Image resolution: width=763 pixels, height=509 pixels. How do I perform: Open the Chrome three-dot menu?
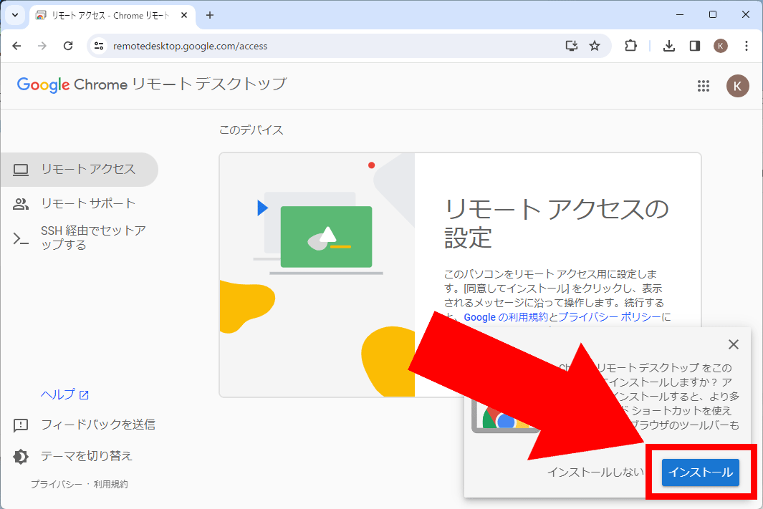click(747, 45)
